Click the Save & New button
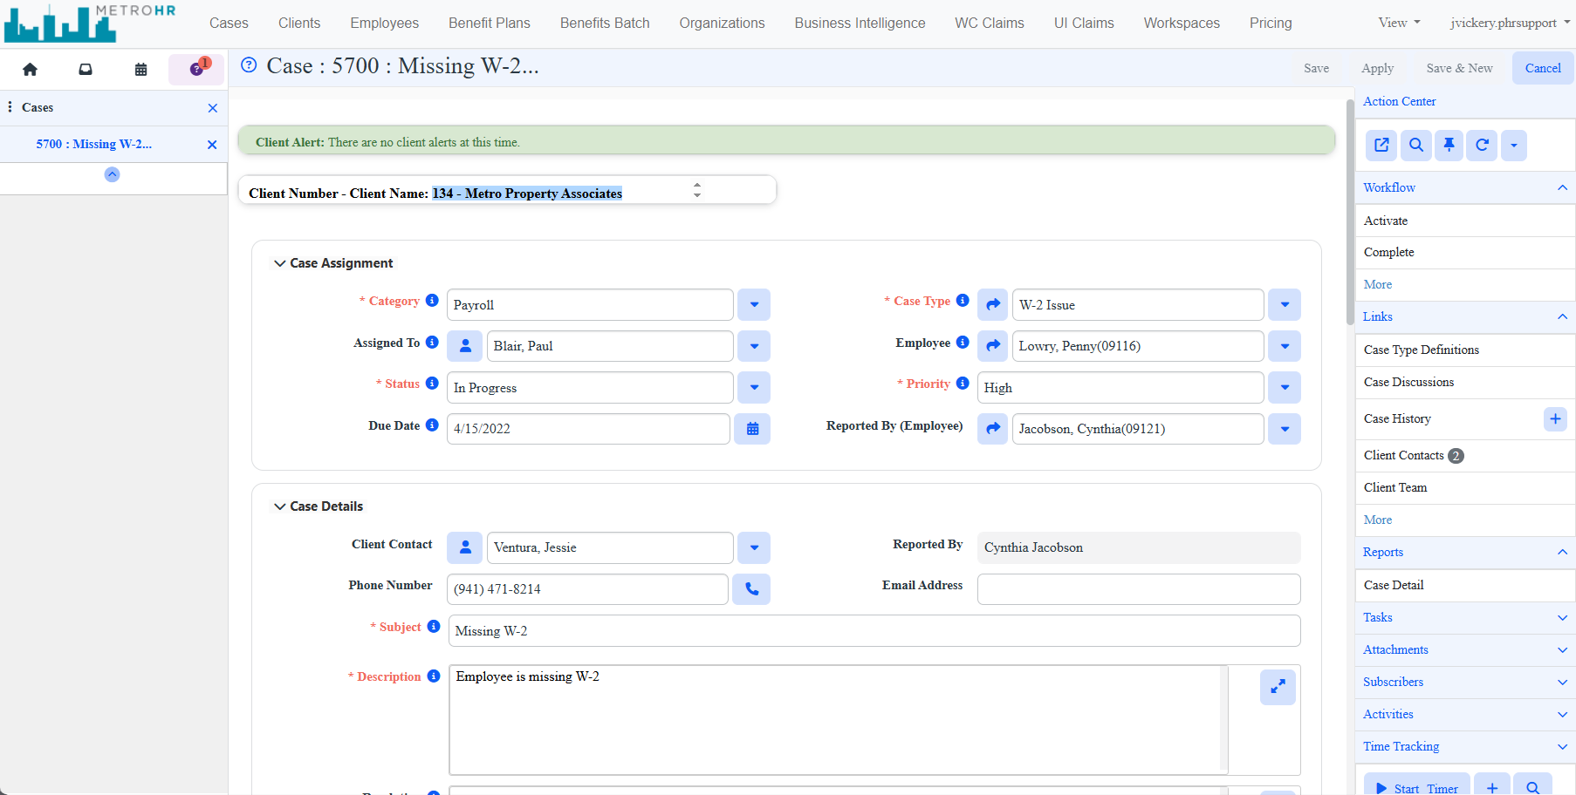 [1459, 67]
